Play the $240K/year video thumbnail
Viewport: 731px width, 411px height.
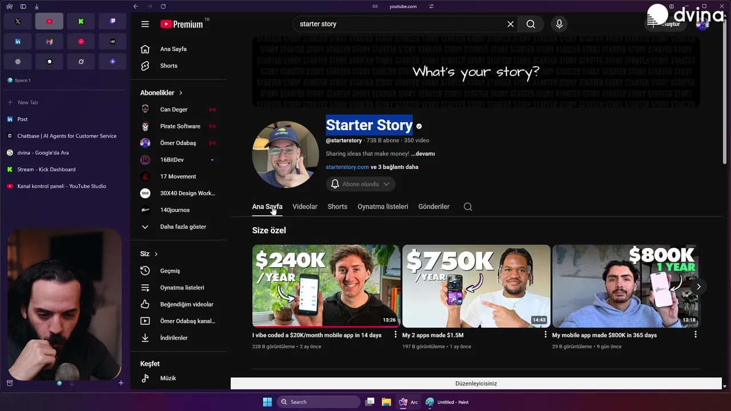point(326,286)
